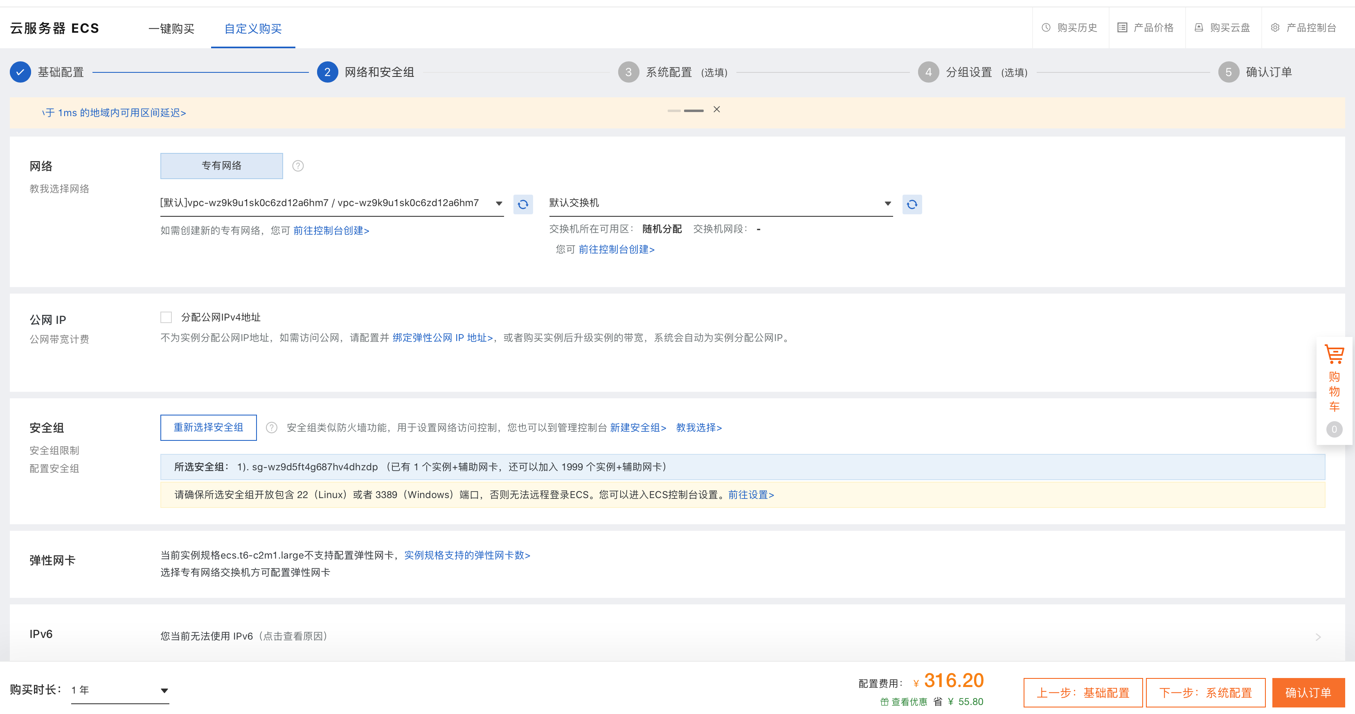Go to the 分组设置 step label

(x=969, y=72)
